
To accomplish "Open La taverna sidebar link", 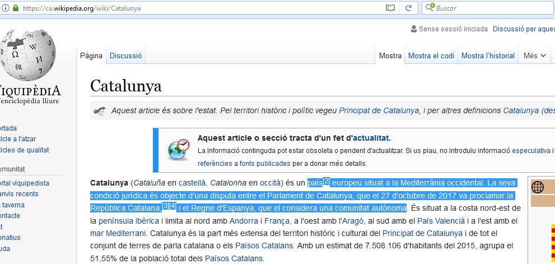I will [12, 205].
